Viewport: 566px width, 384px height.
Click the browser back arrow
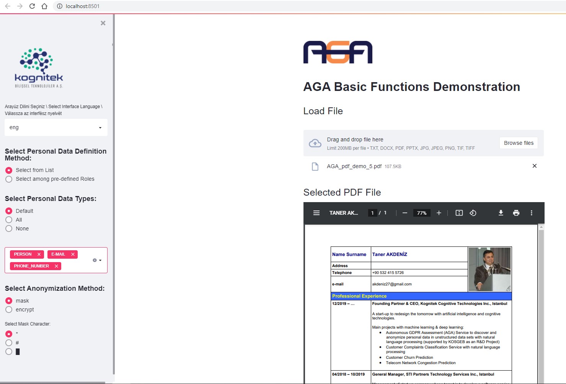[x=8, y=6]
